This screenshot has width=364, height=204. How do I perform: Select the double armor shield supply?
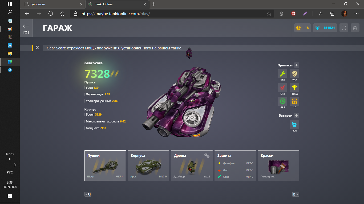294,74
